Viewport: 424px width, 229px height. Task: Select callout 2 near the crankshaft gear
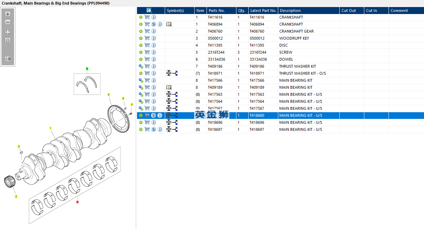(x=16, y=197)
